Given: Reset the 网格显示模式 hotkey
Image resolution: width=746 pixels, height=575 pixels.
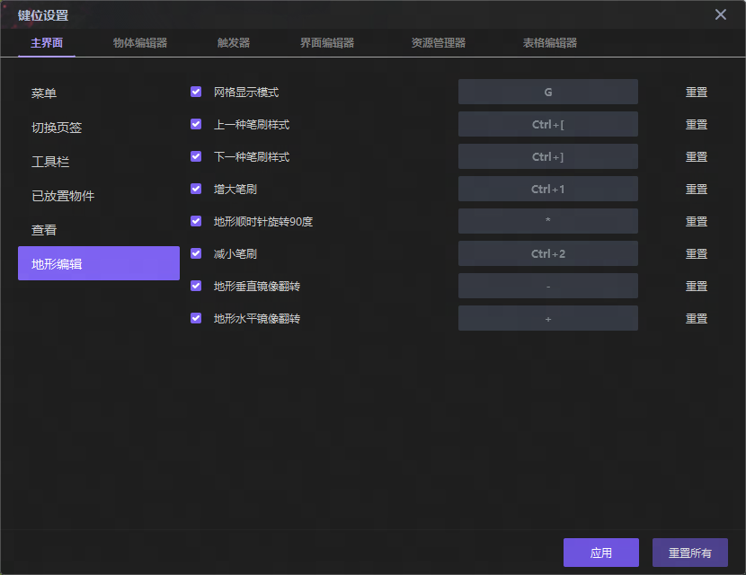Looking at the screenshot, I should pos(697,92).
